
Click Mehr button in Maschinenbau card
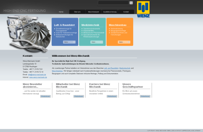(124, 42)
